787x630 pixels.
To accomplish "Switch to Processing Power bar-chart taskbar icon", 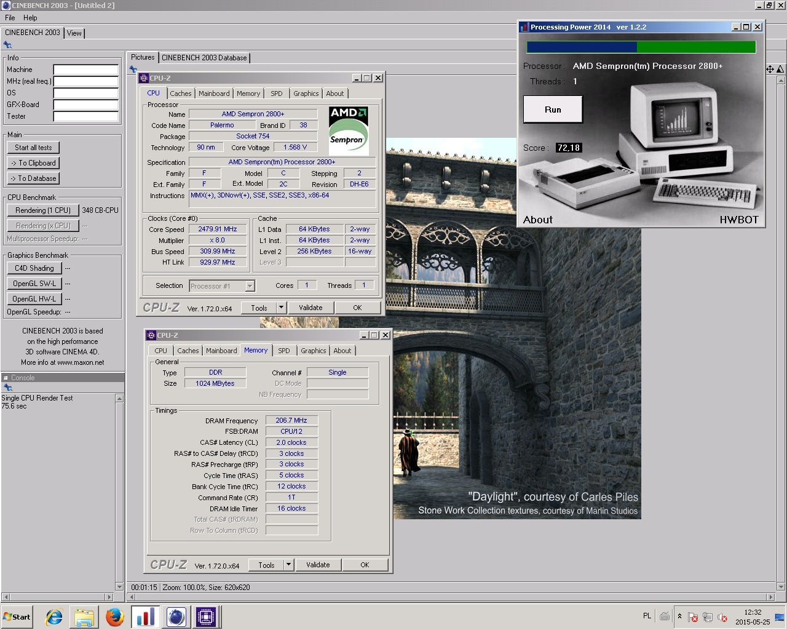I will click(146, 616).
